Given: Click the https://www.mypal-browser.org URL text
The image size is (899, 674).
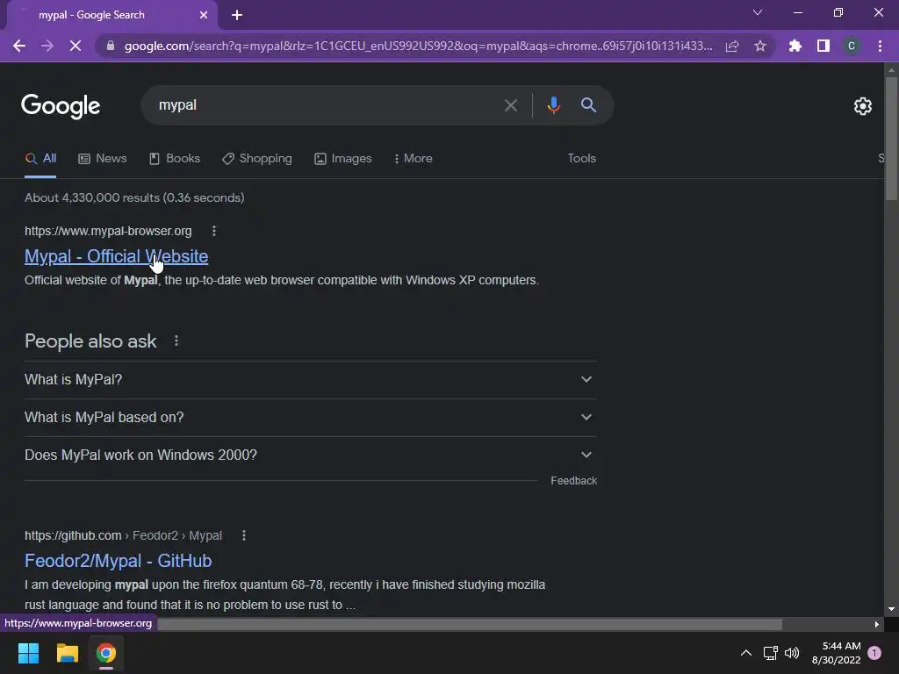Looking at the screenshot, I should click(108, 231).
